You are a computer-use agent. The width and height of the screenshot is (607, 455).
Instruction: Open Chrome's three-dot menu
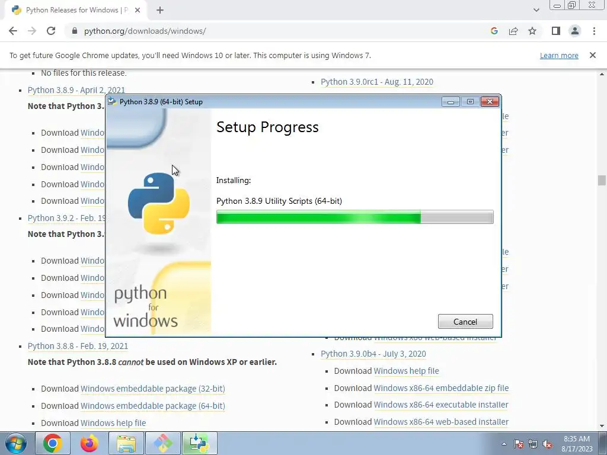pos(594,31)
